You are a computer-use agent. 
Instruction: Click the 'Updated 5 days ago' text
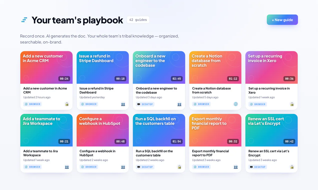pyautogui.click(x=205, y=97)
